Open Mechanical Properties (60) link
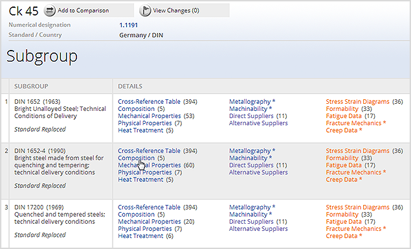411x249 pixels. pyautogui.click(x=150, y=165)
